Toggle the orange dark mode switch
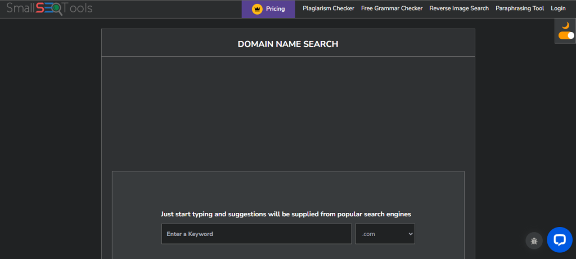Image resolution: width=576 pixels, height=259 pixels. pyautogui.click(x=566, y=35)
